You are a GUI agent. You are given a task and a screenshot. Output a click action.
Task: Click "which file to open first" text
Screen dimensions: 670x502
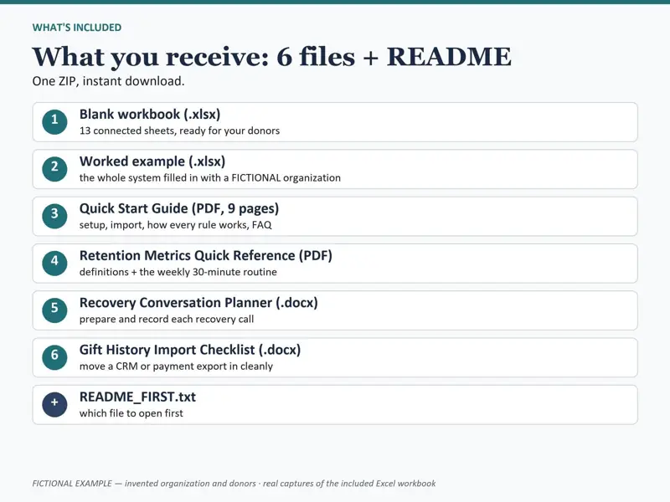[x=131, y=413]
